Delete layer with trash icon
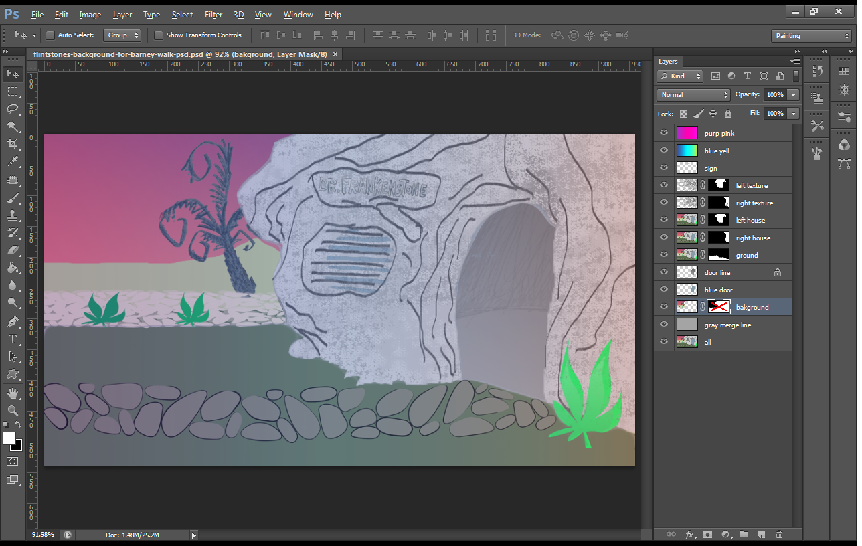This screenshot has height=546, width=862. 779,534
